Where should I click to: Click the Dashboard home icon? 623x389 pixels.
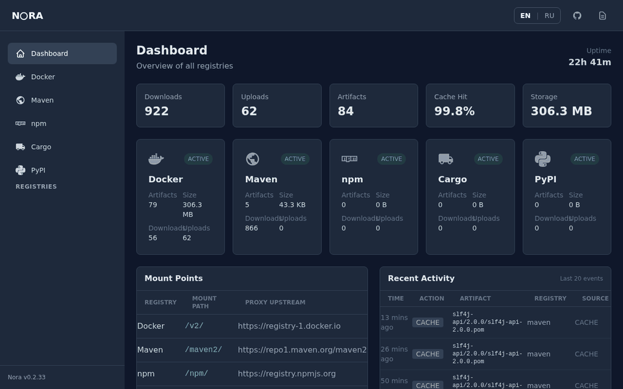pos(21,53)
